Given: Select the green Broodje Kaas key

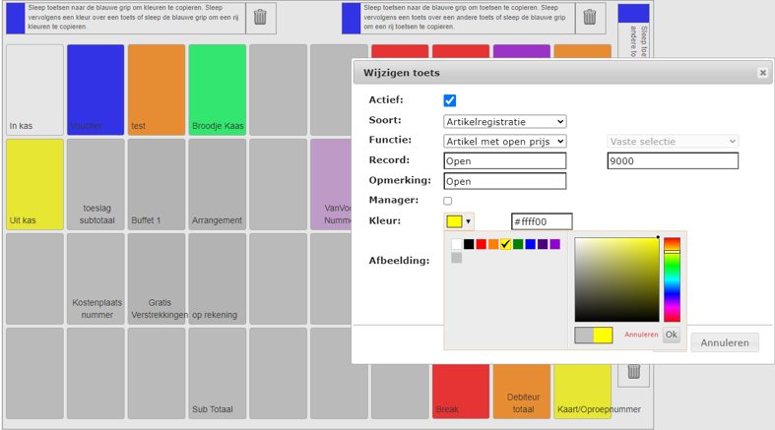Looking at the screenshot, I should point(218,90).
